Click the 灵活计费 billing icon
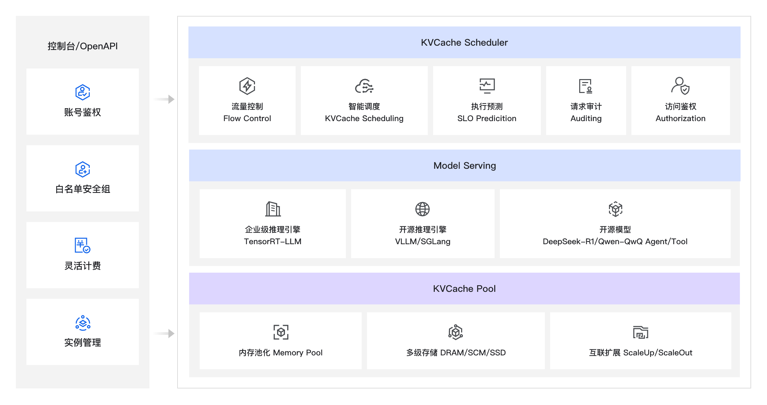The height and width of the screenshot is (405, 767). (x=82, y=246)
